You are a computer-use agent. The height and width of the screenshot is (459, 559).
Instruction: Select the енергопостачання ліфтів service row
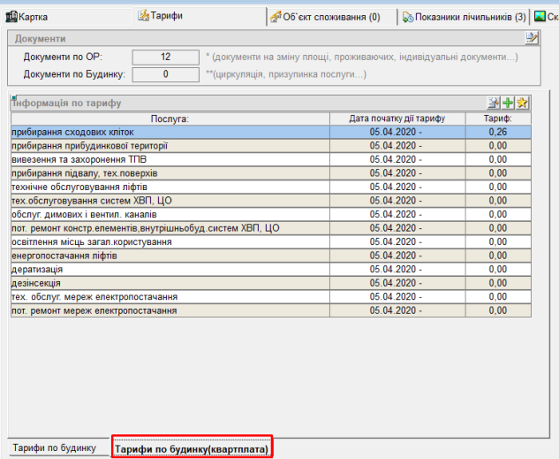coord(168,256)
